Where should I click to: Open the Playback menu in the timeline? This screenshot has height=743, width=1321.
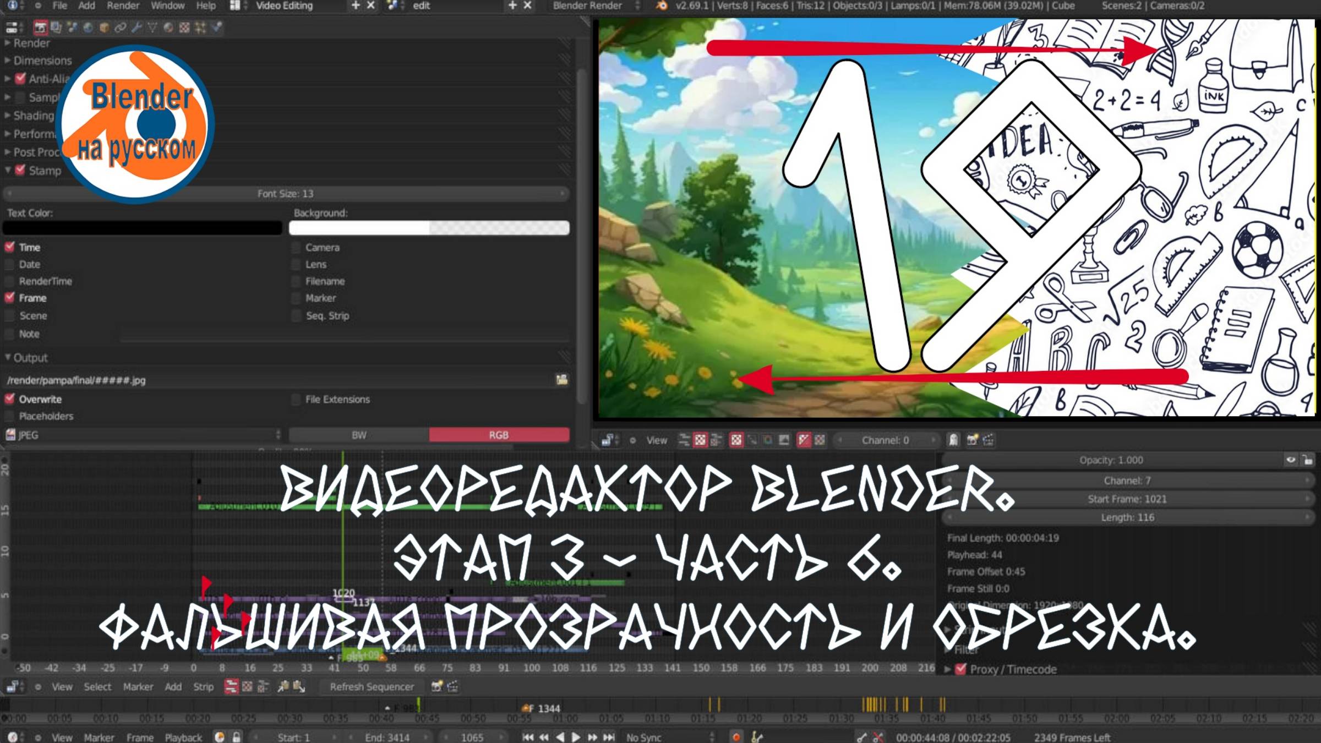tap(184, 737)
